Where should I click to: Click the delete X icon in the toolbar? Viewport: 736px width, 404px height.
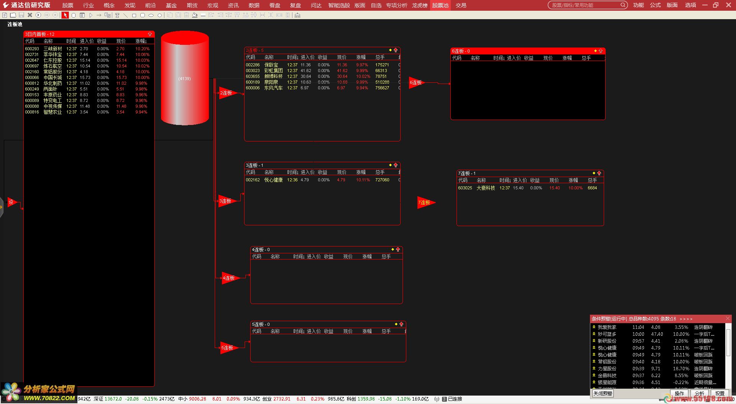30,15
